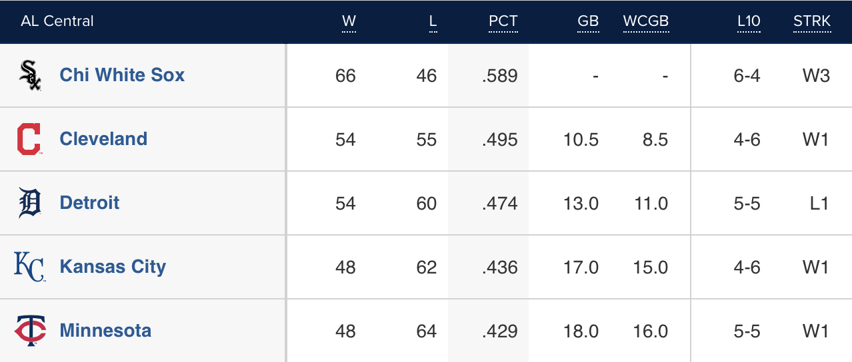Click the Cleveland team logo icon
Screen dimensions: 852x362
click(x=29, y=139)
